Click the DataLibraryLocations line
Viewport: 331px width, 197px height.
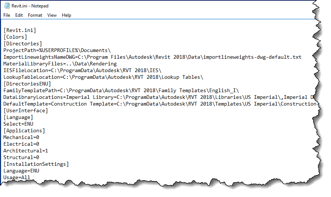pyautogui.click(x=159, y=97)
